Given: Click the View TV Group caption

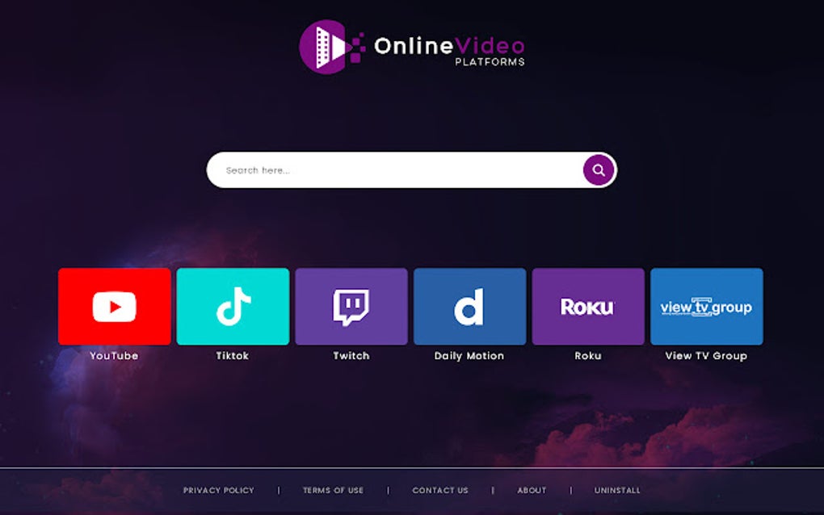Looking at the screenshot, I should 705,355.
